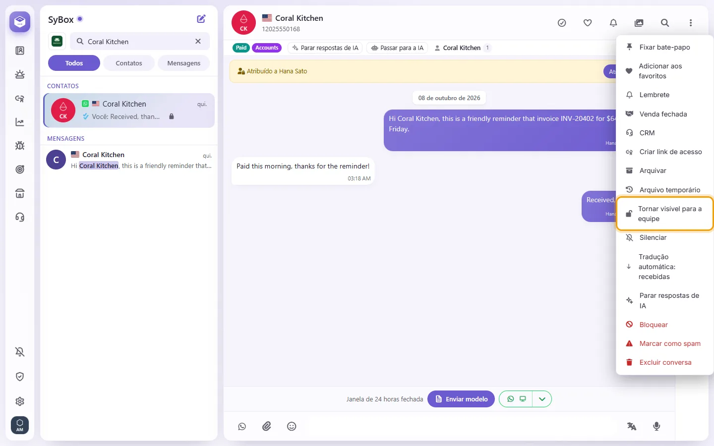Select Lembrete menu item

click(x=664, y=95)
